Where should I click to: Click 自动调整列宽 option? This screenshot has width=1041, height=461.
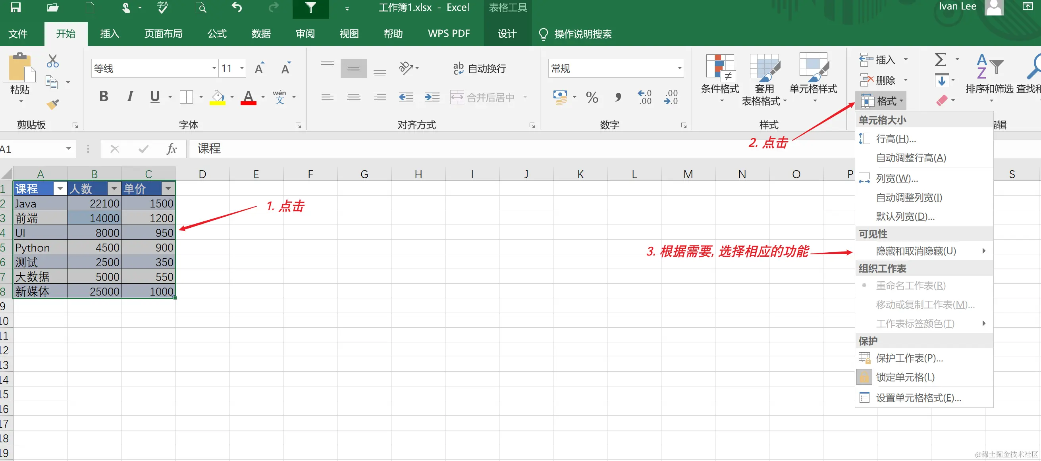(909, 198)
